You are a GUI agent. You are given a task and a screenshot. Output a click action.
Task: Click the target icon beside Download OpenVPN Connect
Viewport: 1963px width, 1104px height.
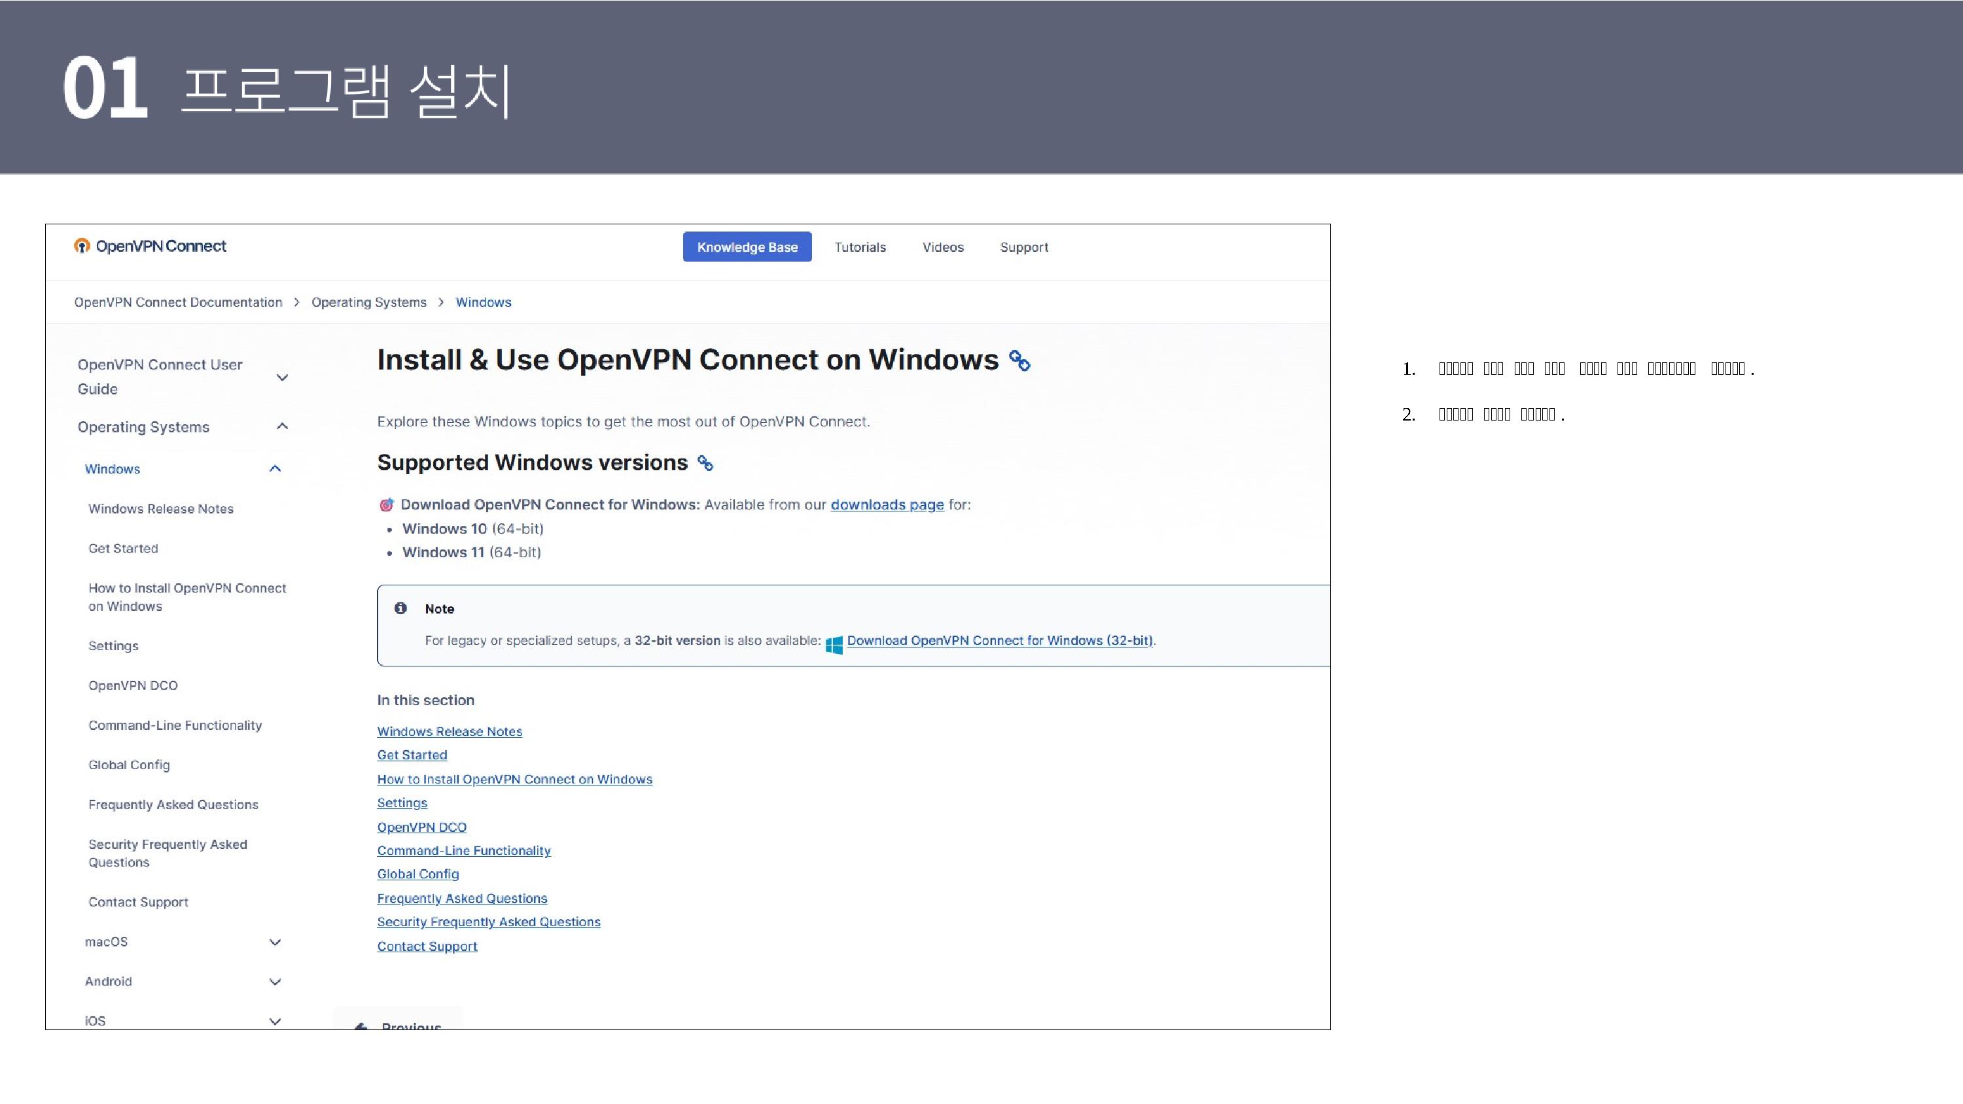pos(386,504)
